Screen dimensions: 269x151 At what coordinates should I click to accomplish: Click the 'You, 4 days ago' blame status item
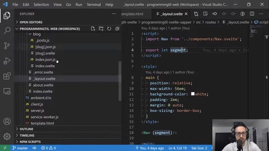[150, 148]
